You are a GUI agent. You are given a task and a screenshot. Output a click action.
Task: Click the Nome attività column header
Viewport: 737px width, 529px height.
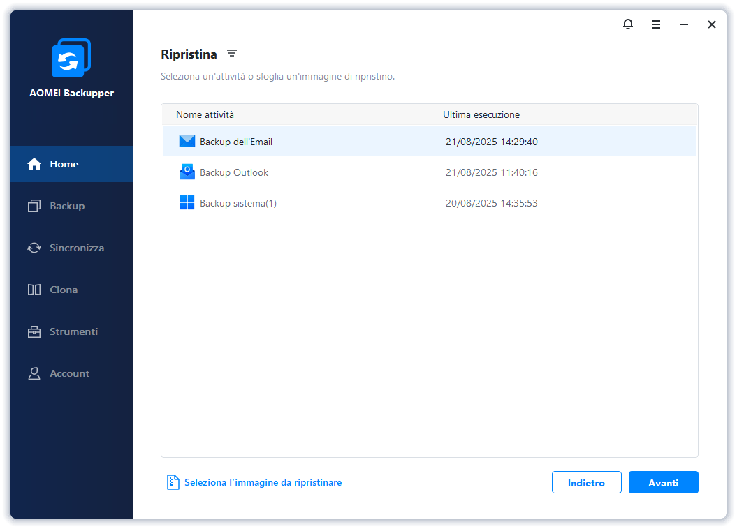[x=205, y=114]
